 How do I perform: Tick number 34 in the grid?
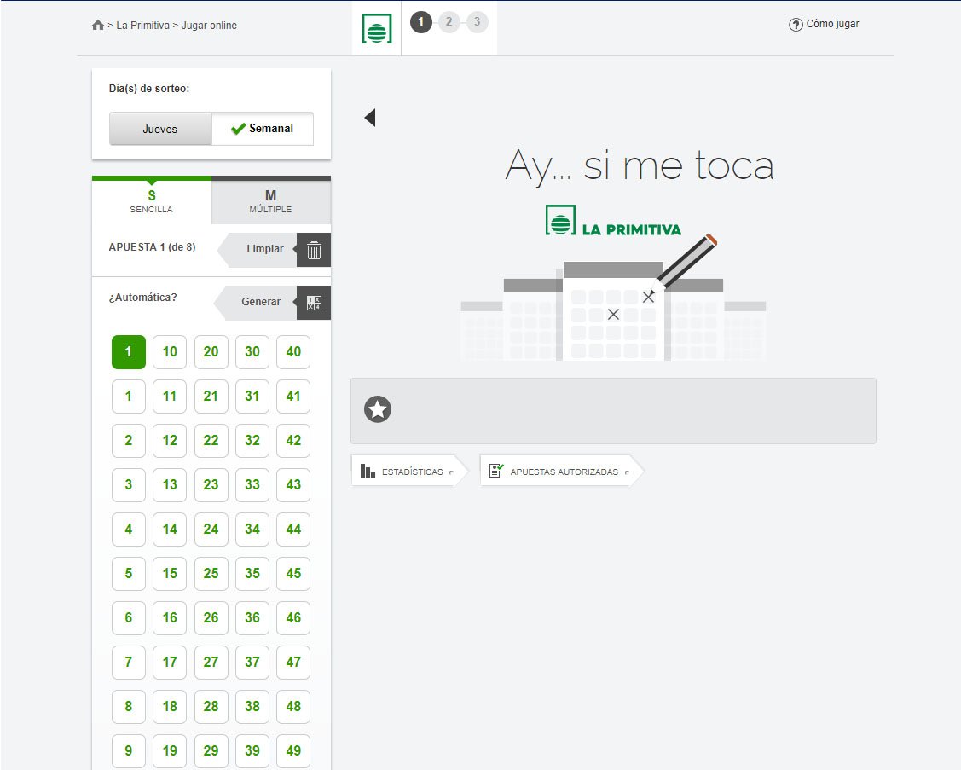click(252, 529)
